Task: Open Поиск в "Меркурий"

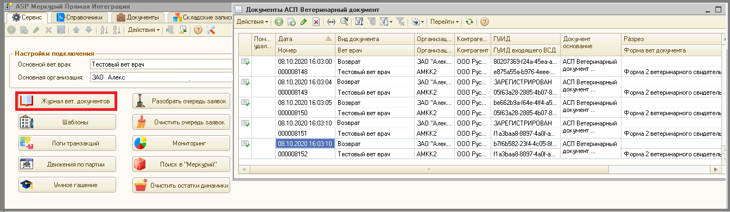Action: pos(181,164)
